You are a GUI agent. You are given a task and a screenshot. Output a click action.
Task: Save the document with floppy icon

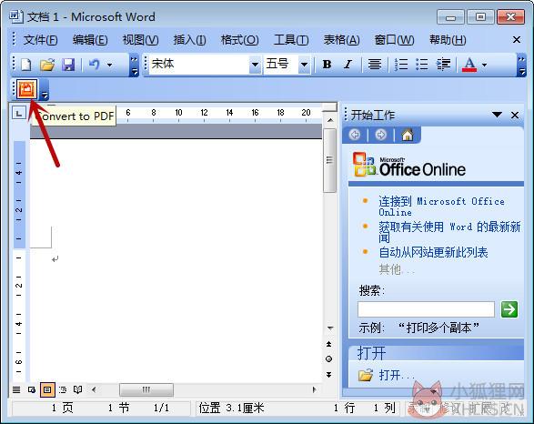(68, 64)
